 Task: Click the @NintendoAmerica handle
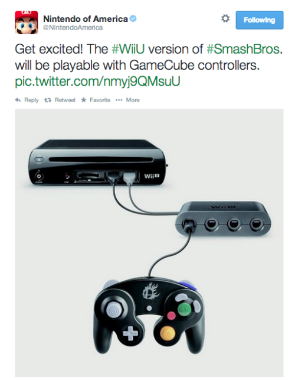[73, 28]
